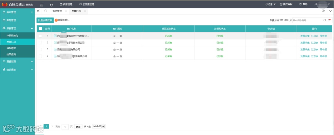Close the 发票汇总 tab
Image resolution: width=334 pixels, height=135 pixels.
click(x=85, y=11)
